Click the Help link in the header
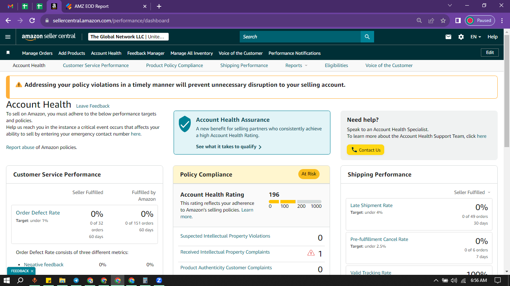 pos(492,37)
